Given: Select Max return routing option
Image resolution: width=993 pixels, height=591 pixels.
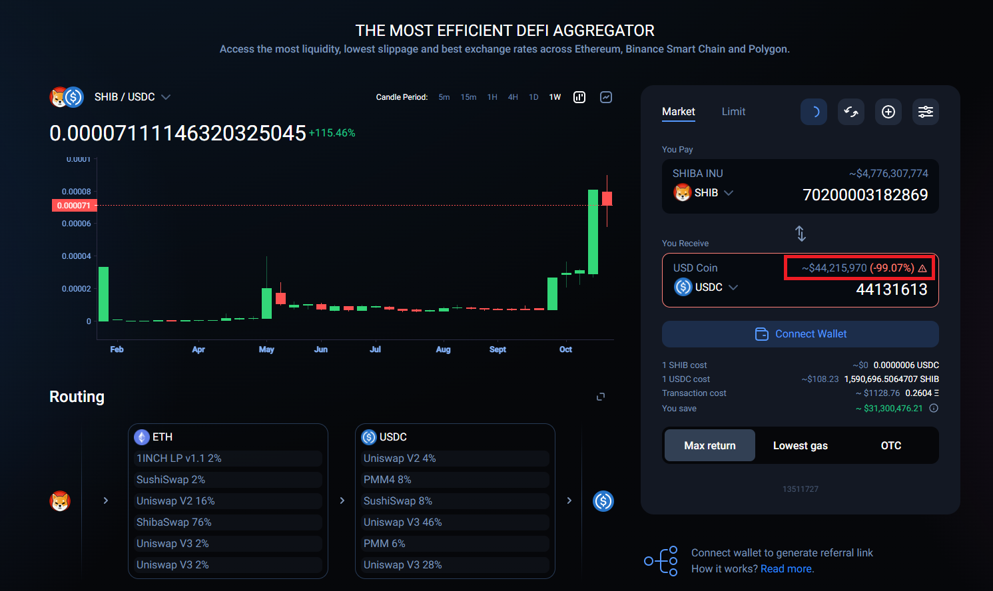Looking at the screenshot, I should click(x=710, y=445).
